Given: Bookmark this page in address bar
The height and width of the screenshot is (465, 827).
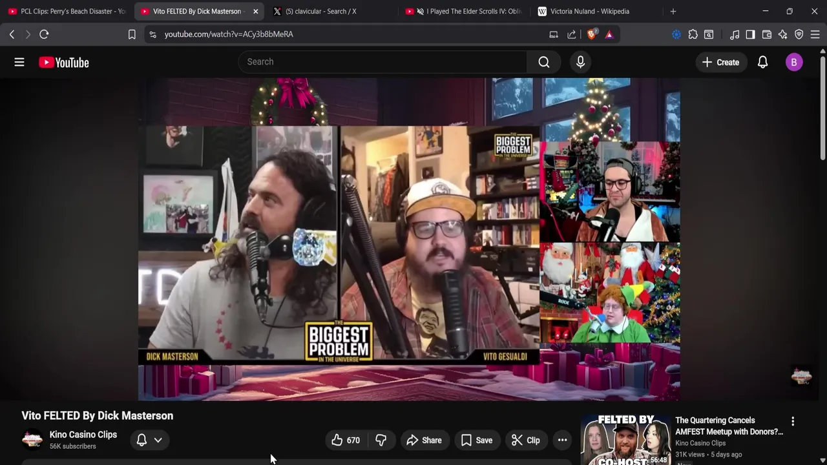Looking at the screenshot, I should 132,34.
